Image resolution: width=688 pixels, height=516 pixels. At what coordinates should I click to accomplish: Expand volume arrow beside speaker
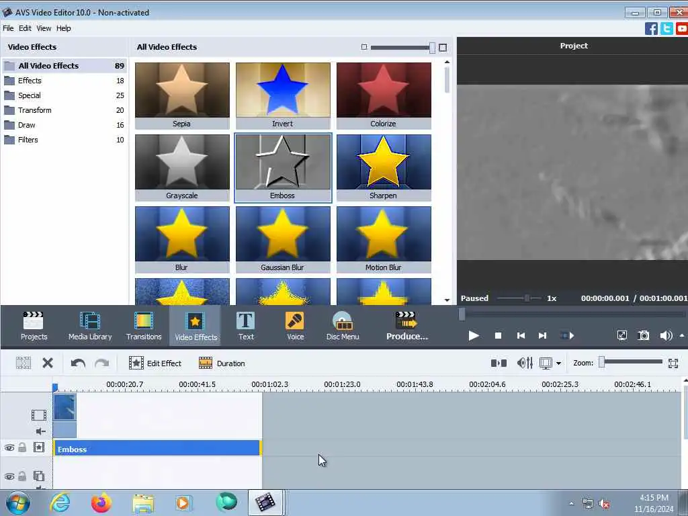click(682, 336)
